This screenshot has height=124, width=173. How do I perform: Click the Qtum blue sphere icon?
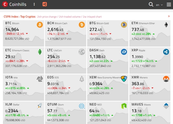82,106
